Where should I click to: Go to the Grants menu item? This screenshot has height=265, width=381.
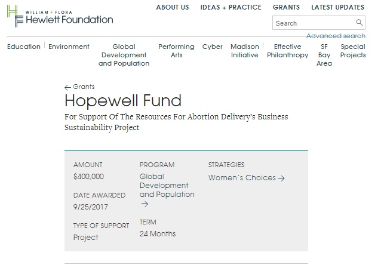(x=286, y=7)
